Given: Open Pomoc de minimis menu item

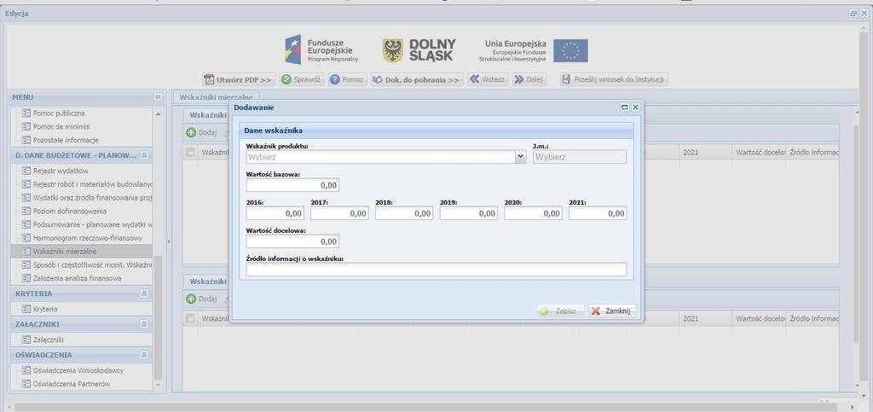Looking at the screenshot, I should [61, 126].
